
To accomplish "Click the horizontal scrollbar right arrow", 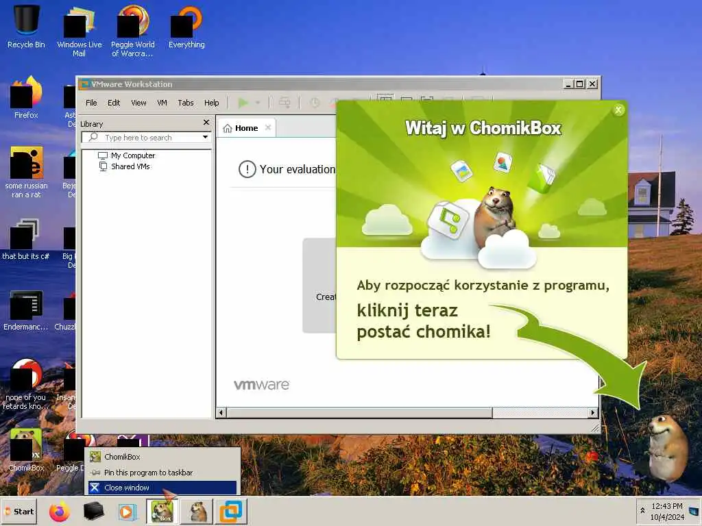I will point(593,412).
